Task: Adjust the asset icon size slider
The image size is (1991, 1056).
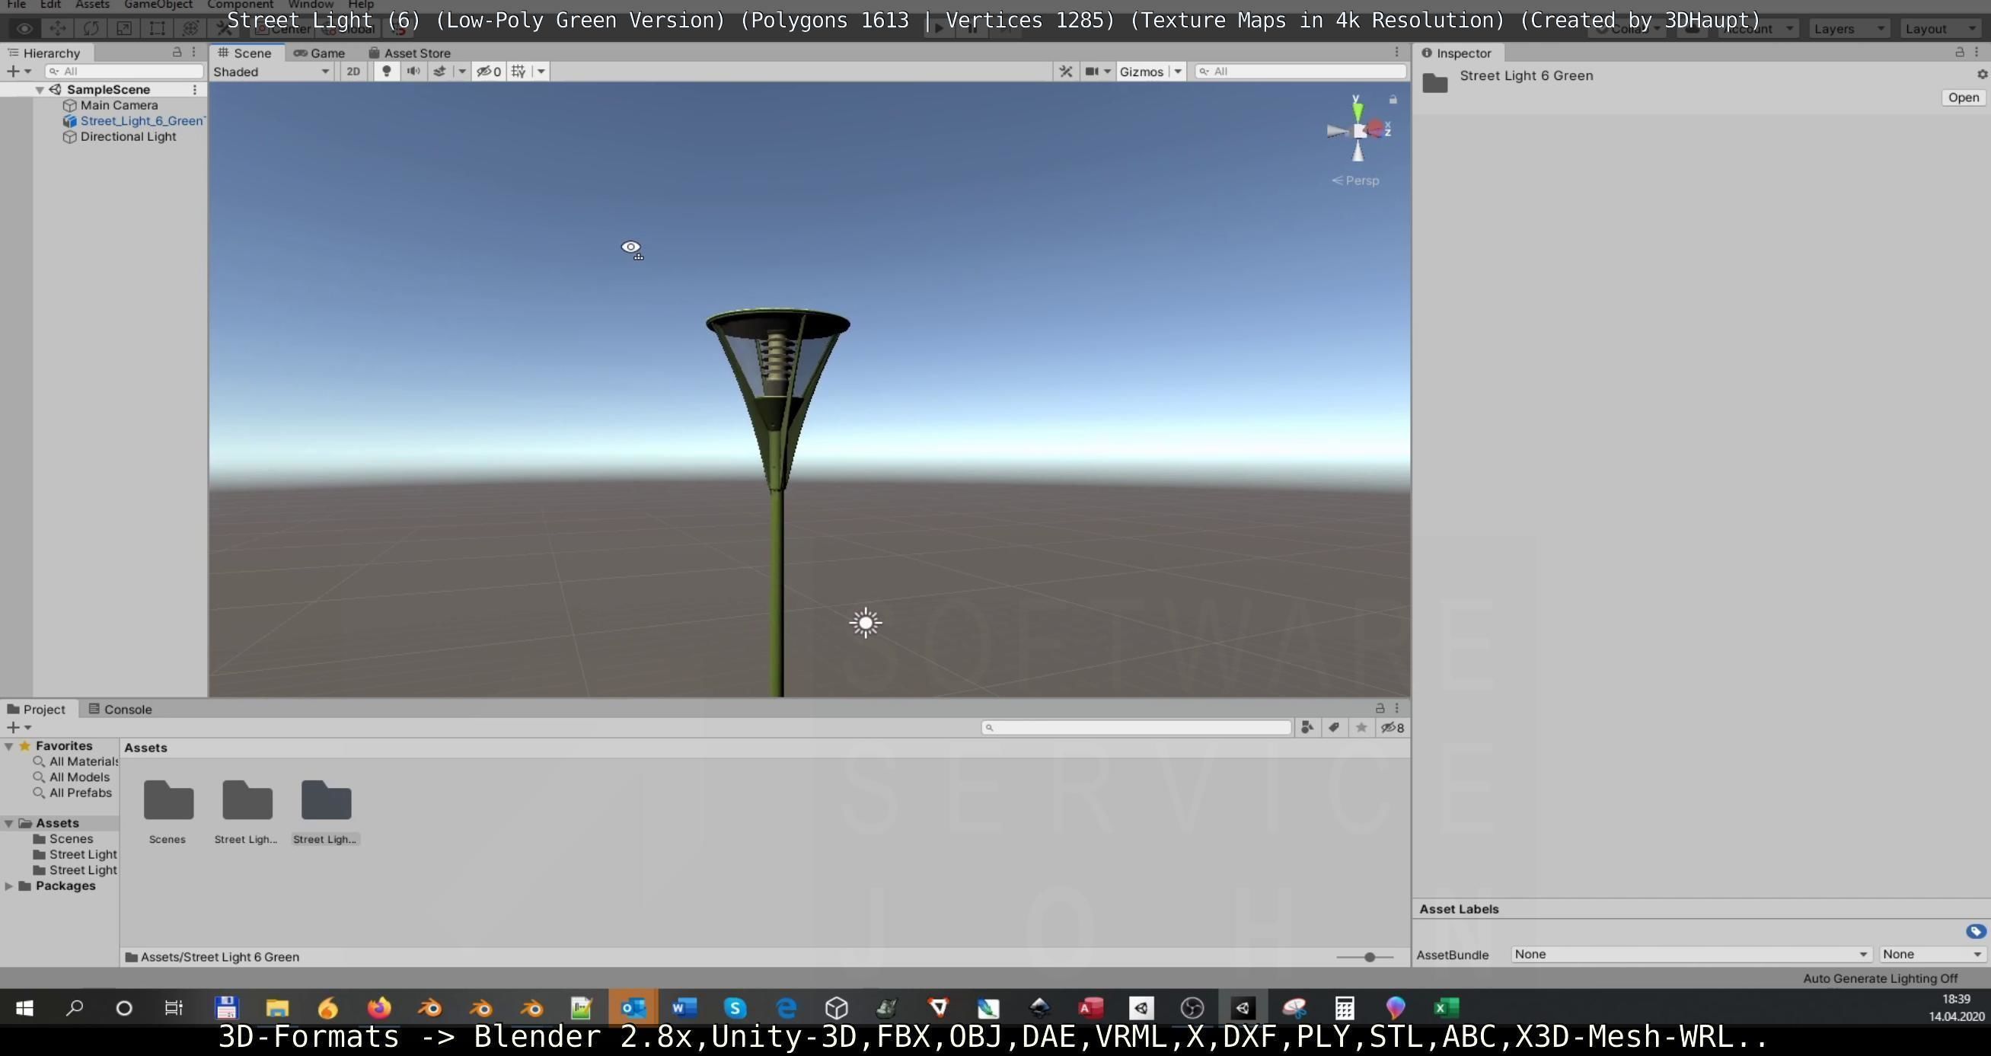Action: coord(1369,957)
